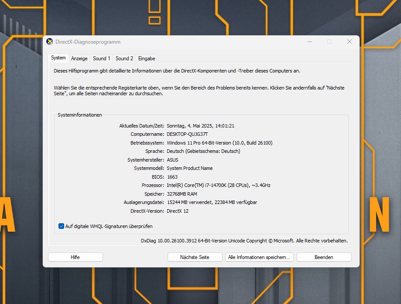Close the DirectX-Diagnoseprogramm window
The height and width of the screenshot is (304, 401).
tap(349, 42)
